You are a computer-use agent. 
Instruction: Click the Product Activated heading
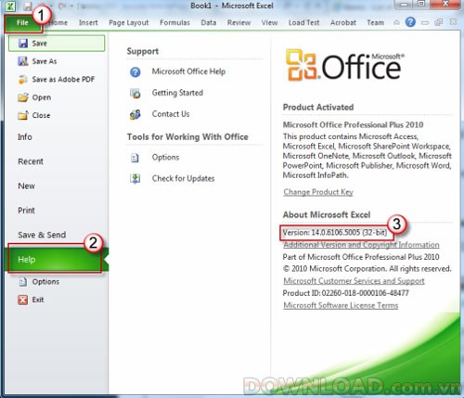tap(318, 107)
